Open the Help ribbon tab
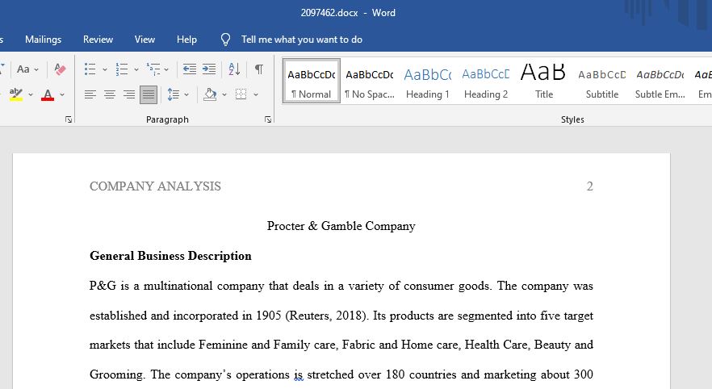The image size is (712, 389). click(x=186, y=40)
